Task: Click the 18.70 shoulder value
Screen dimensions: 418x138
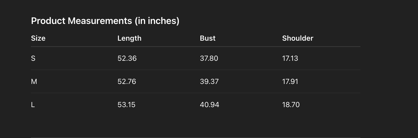Action: [x=291, y=105]
